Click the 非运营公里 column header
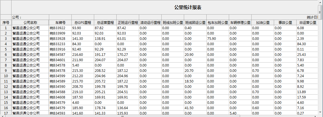Image resolution: width=323 pixels, height=117 pixels. tap(307, 22)
